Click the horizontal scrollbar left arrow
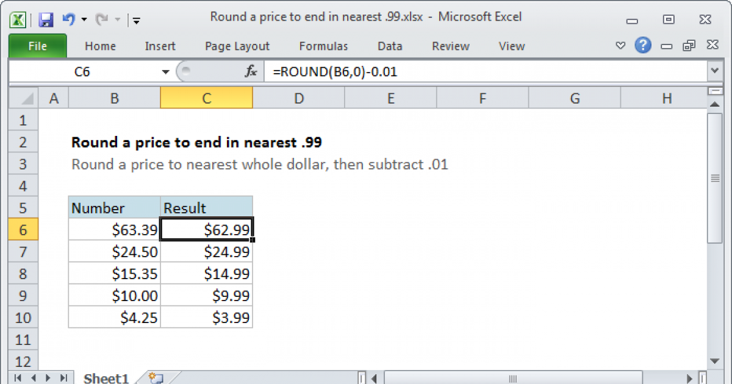The image size is (732, 384). pyautogui.click(x=375, y=379)
